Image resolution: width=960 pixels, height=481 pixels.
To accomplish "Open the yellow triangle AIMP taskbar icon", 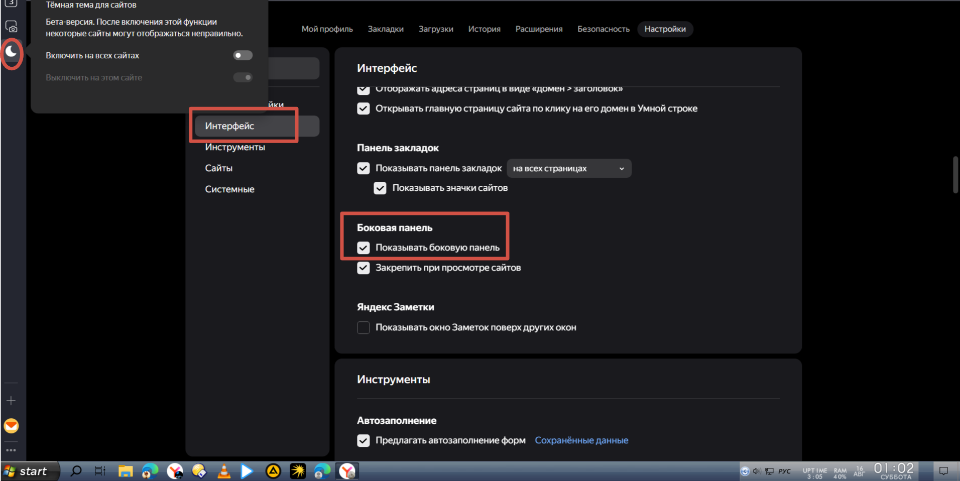I will pos(273,471).
